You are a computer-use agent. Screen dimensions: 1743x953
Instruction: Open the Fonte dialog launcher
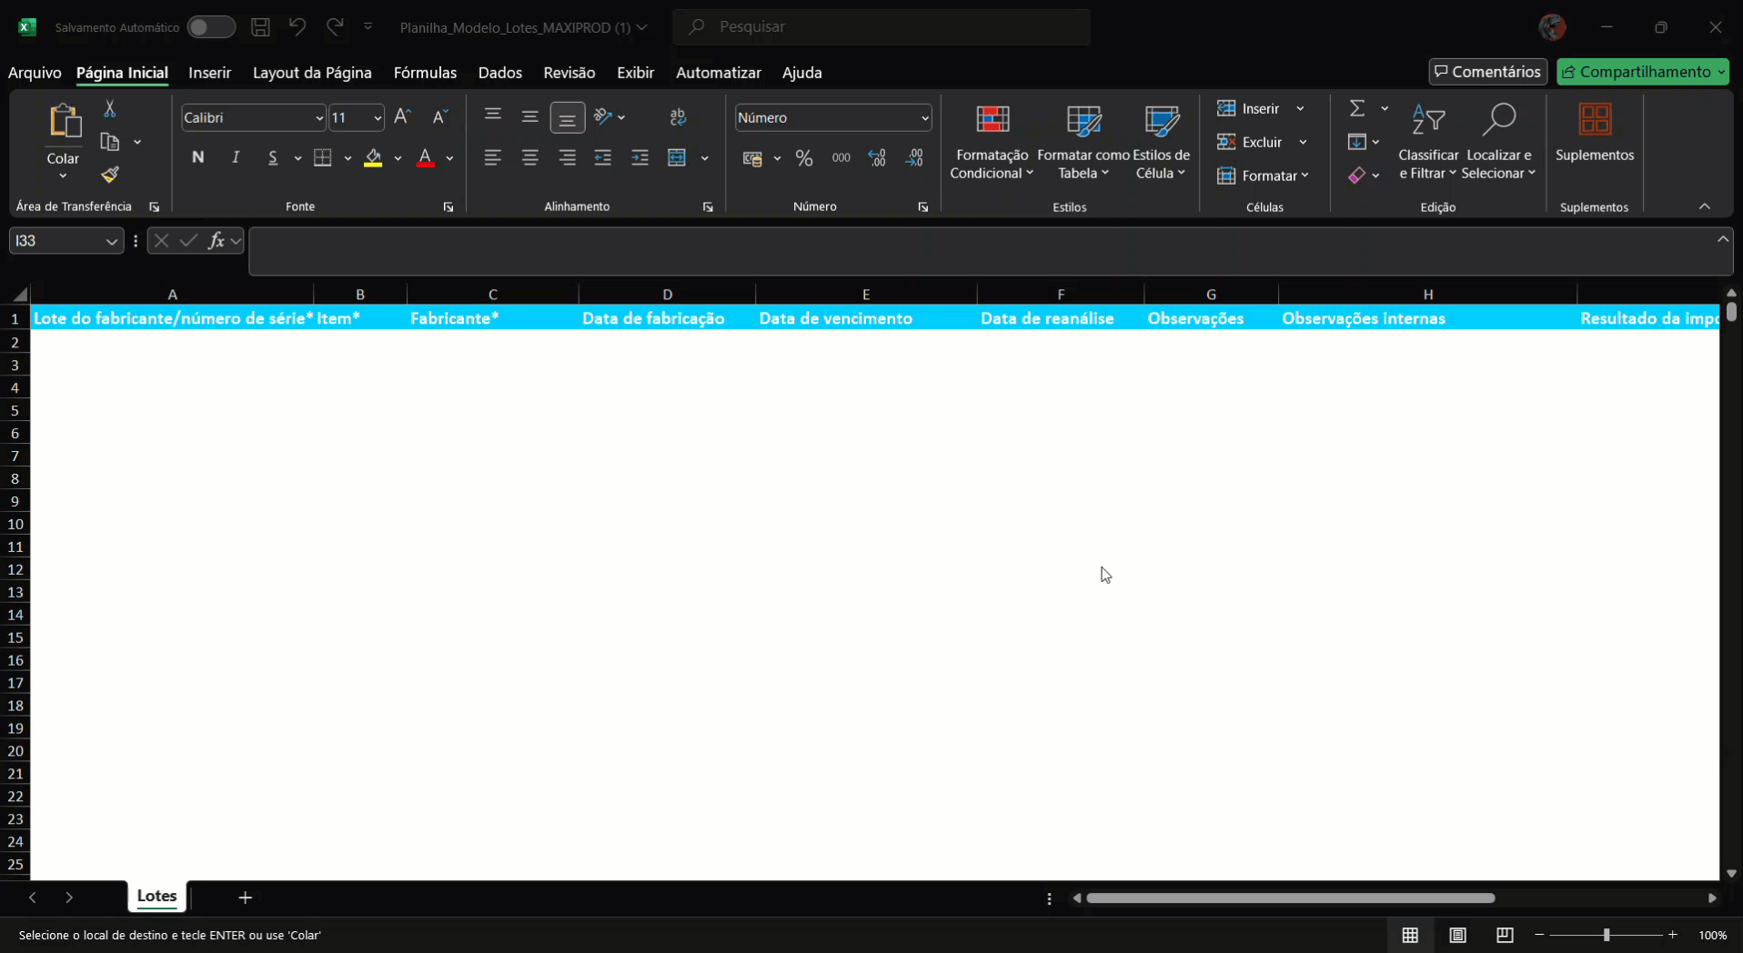point(448,207)
